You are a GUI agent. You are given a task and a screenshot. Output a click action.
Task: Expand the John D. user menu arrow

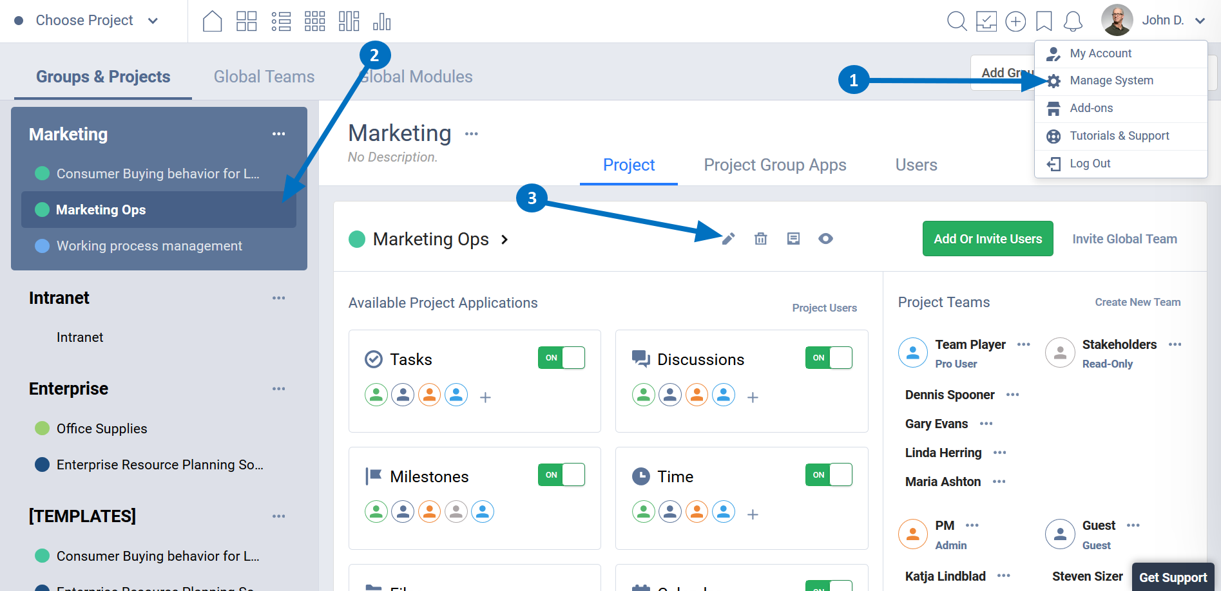point(1200,21)
